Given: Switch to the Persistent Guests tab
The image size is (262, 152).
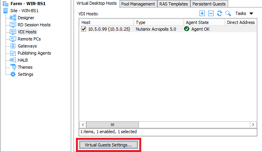Looking at the screenshot, I should click(x=209, y=4).
